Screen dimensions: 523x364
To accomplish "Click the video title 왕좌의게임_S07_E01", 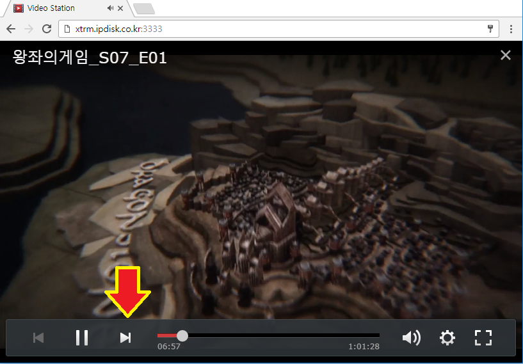I will click(x=90, y=58).
